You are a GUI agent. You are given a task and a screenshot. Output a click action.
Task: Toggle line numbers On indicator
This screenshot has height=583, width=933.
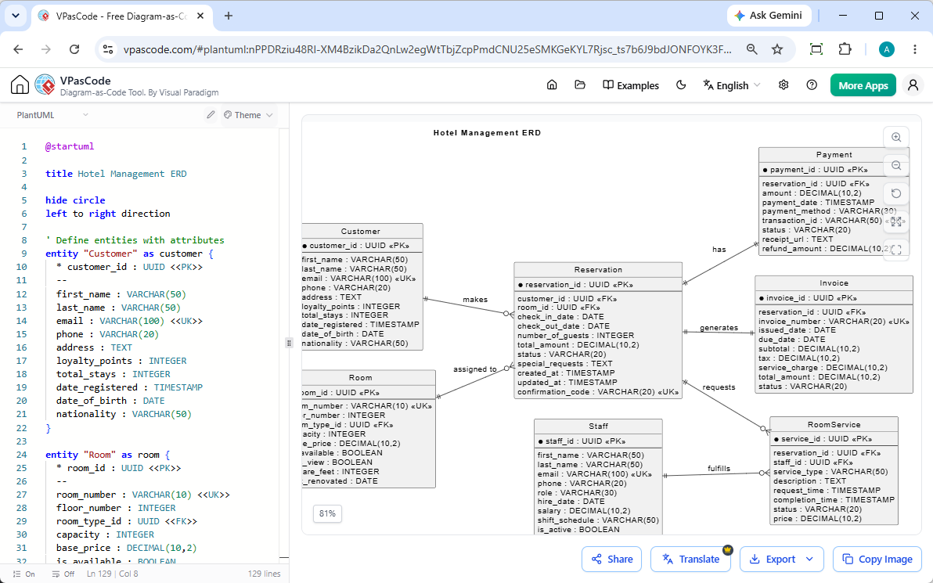[x=23, y=574]
